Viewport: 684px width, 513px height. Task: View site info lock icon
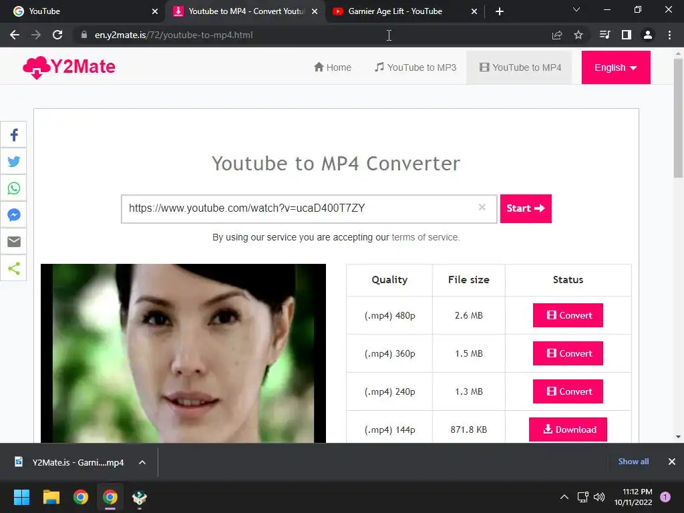pos(83,35)
